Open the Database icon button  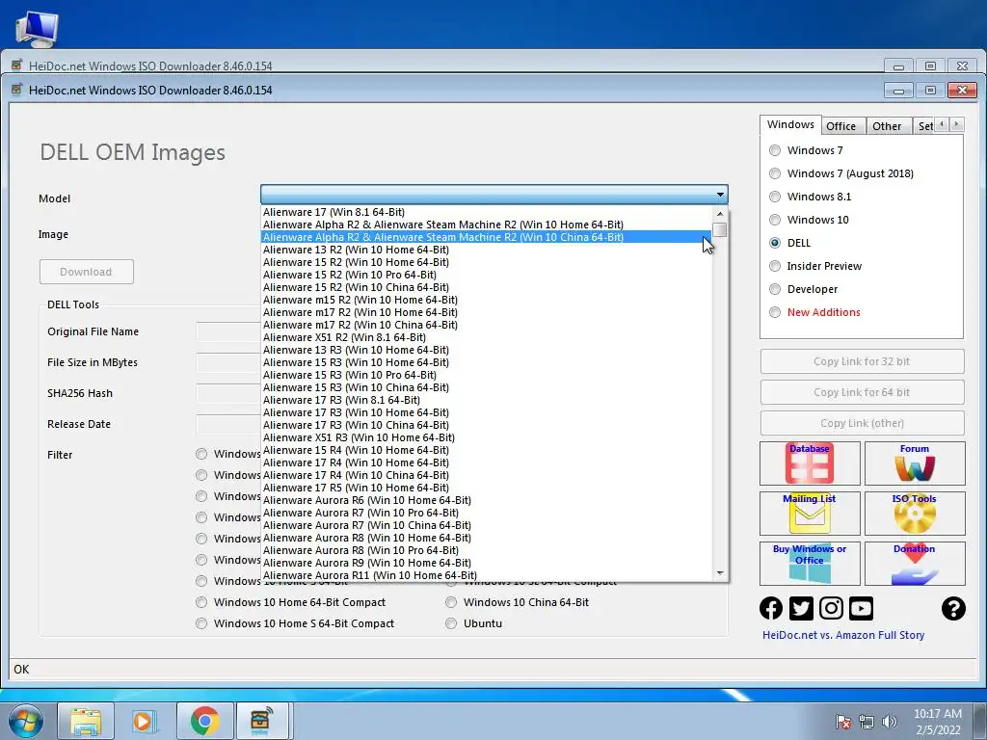[x=810, y=463]
